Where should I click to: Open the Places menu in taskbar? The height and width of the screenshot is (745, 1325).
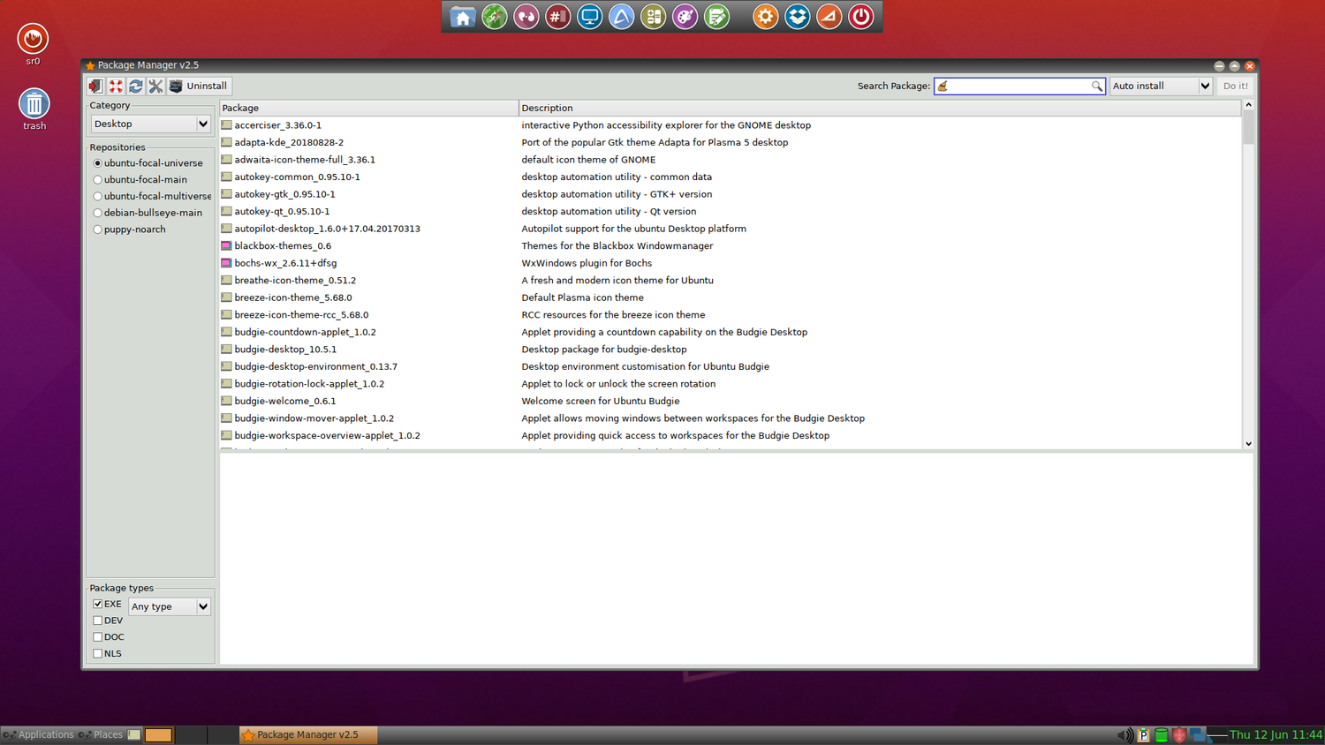click(101, 734)
